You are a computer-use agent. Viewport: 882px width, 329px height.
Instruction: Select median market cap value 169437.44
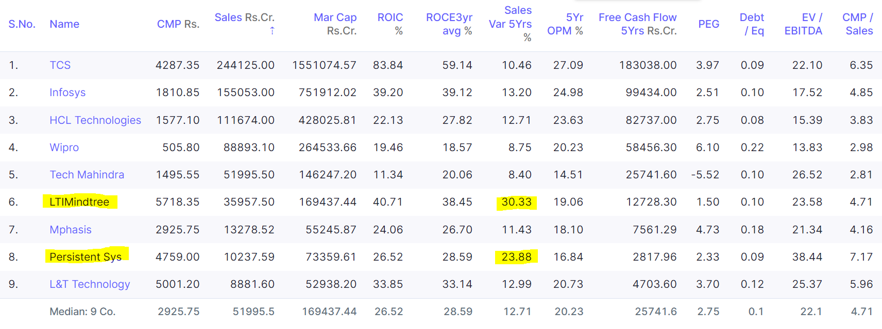point(329,312)
